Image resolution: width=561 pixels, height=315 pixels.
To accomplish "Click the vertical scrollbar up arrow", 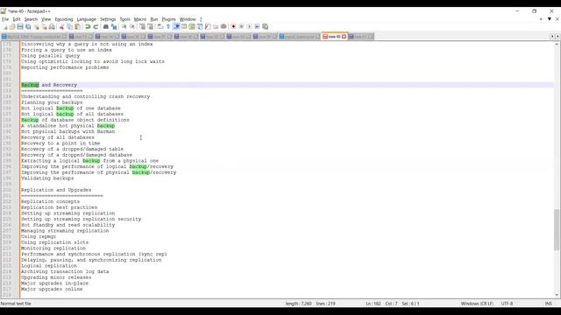I will [557, 45].
